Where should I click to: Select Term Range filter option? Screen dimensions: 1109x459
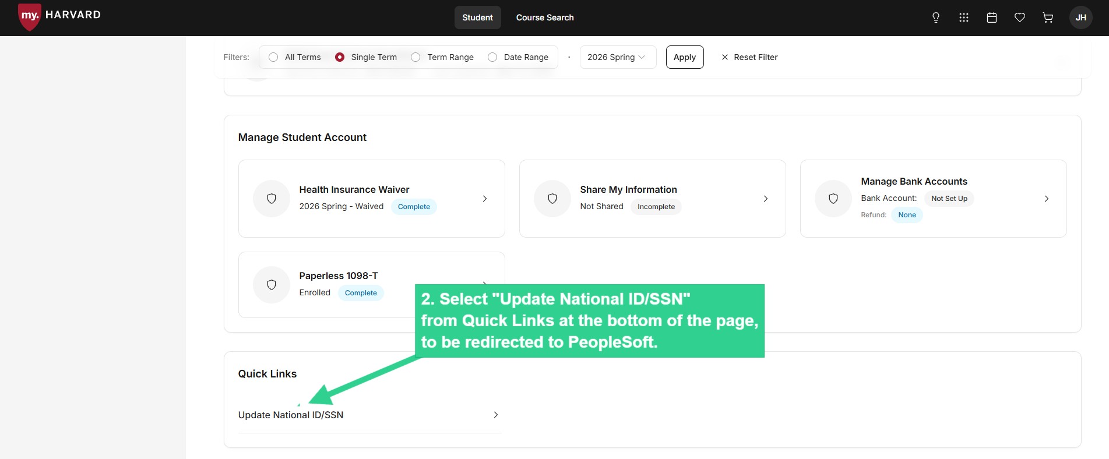(442, 57)
